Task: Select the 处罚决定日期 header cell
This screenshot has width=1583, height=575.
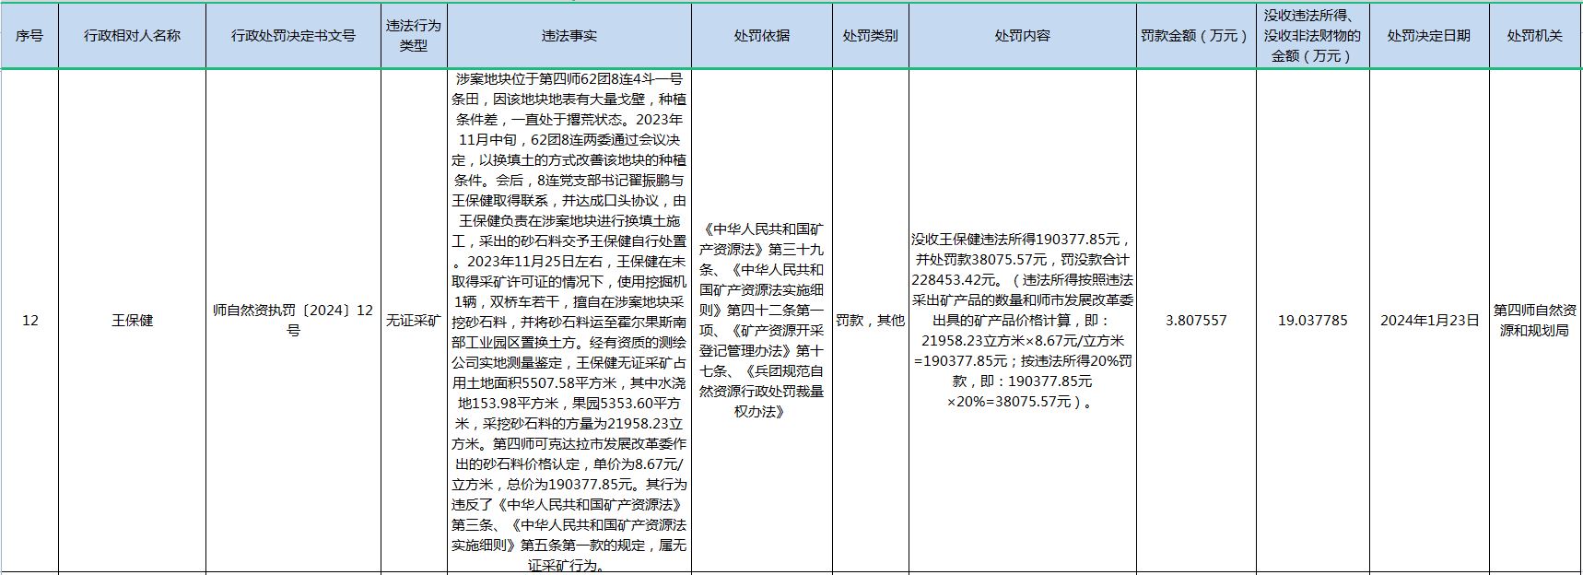Action: point(1429,36)
